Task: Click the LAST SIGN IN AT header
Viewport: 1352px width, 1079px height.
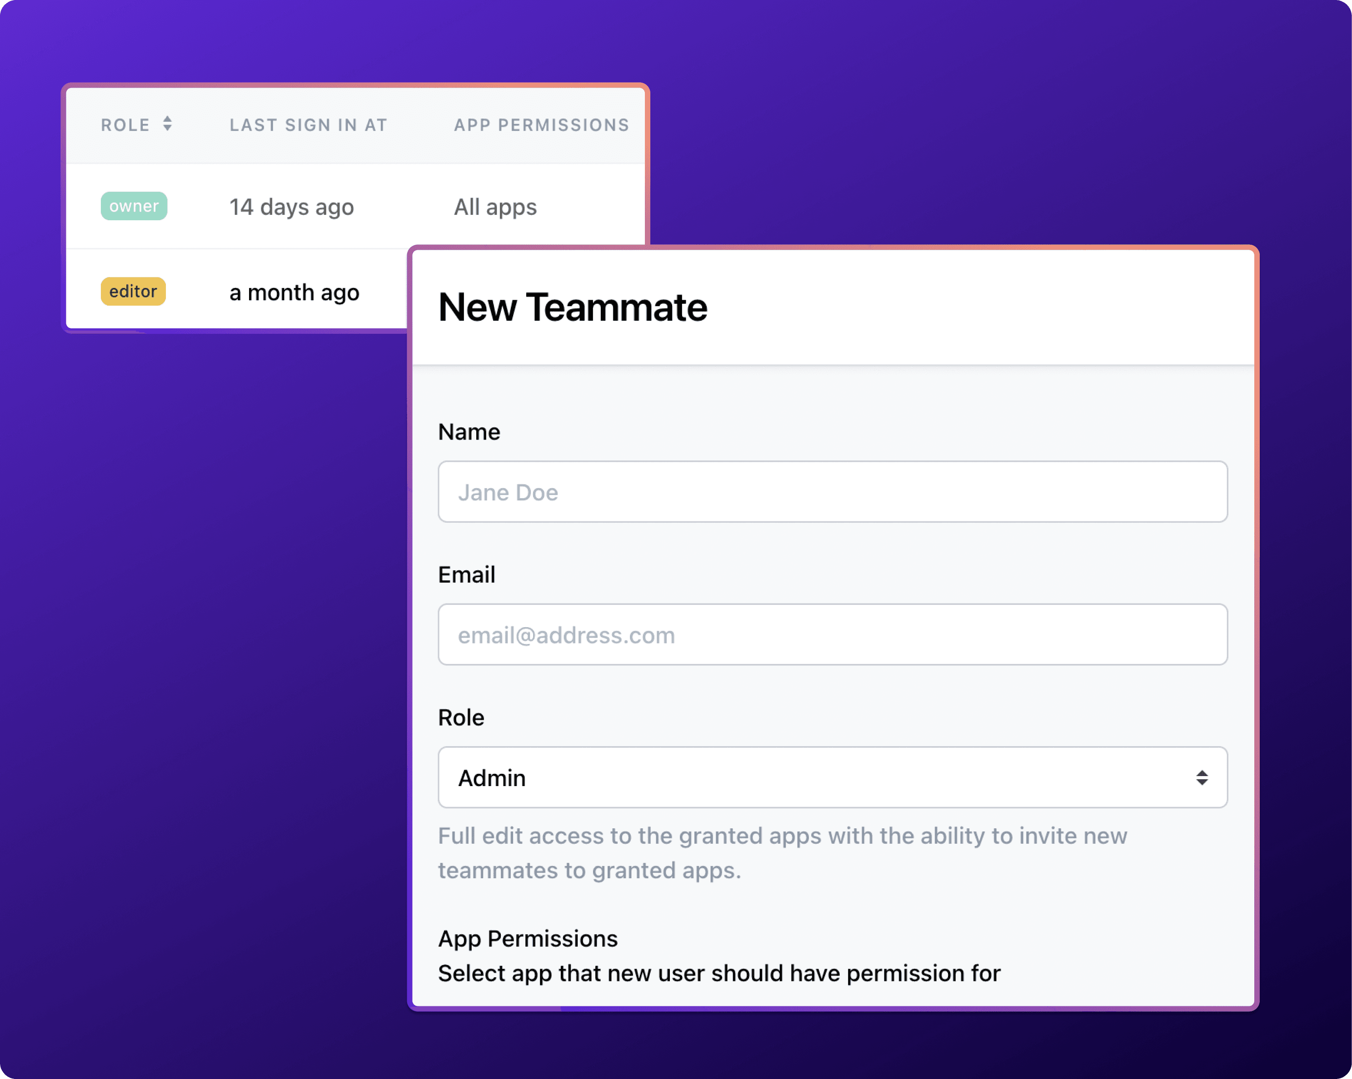Action: [308, 125]
